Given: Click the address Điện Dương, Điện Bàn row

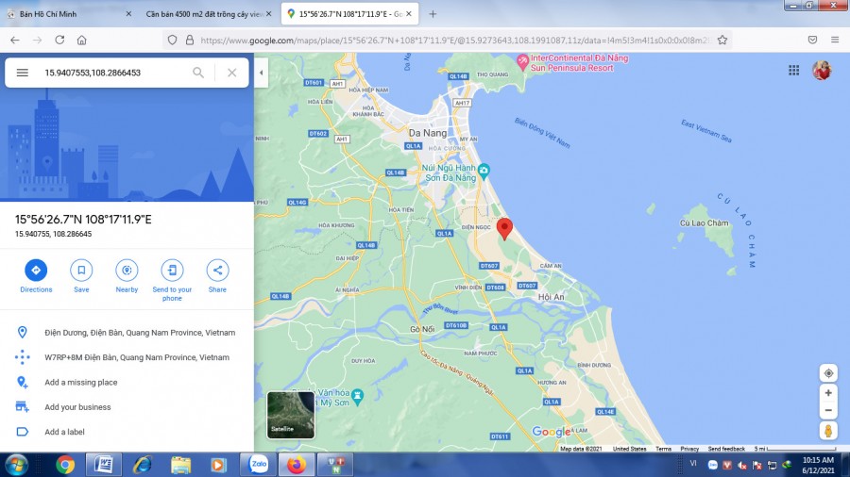Looking at the screenshot, I should coord(127,333).
